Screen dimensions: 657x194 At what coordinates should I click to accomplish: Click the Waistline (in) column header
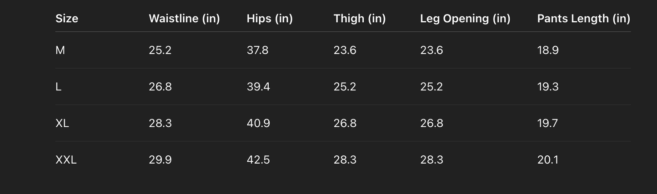[184, 19]
